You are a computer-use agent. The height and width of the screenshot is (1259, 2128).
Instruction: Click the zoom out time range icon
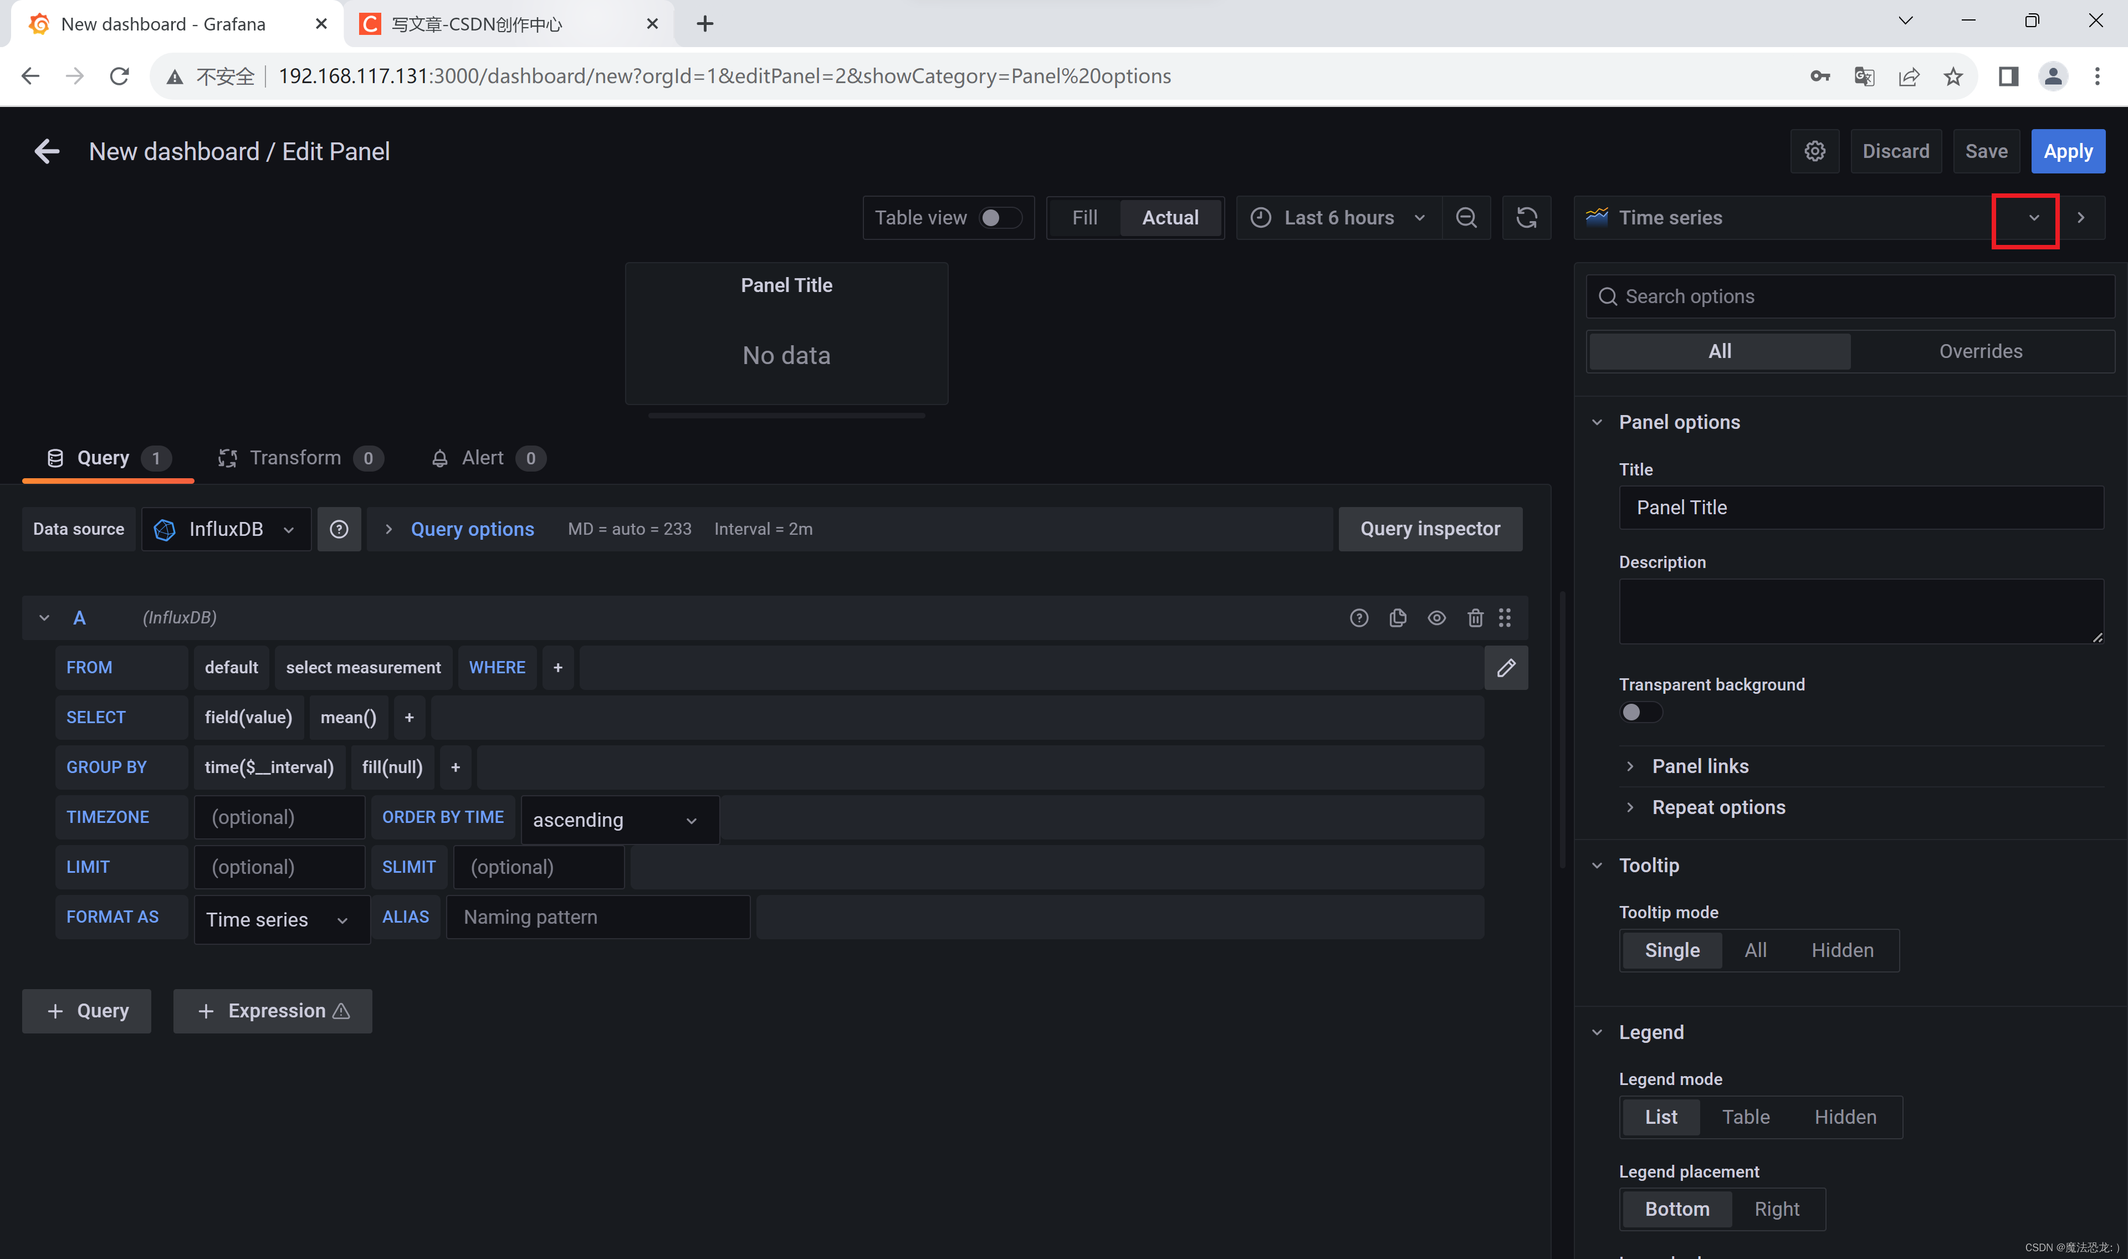[x=1466, y=218]
